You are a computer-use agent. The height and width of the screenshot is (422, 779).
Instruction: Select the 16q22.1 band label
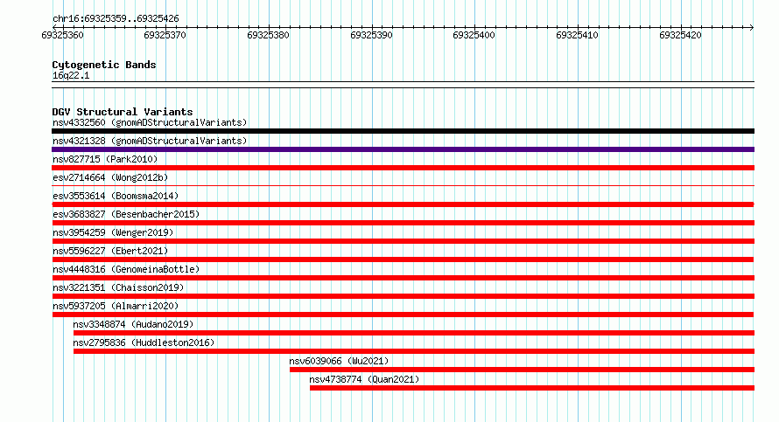pos(71,75)
